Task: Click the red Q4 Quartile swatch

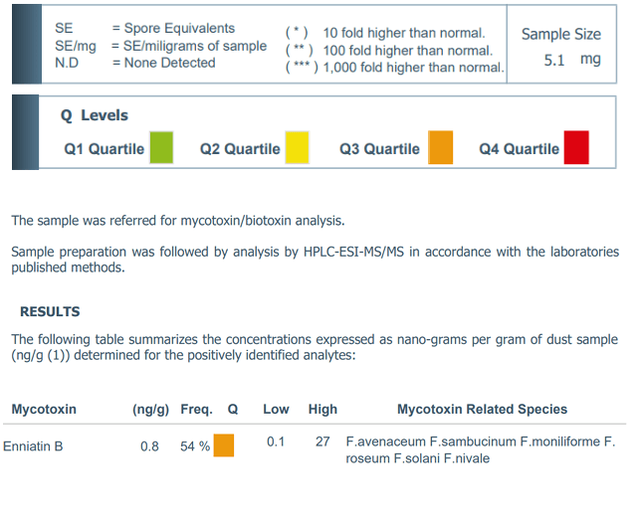Action: (x=576, y=147)
